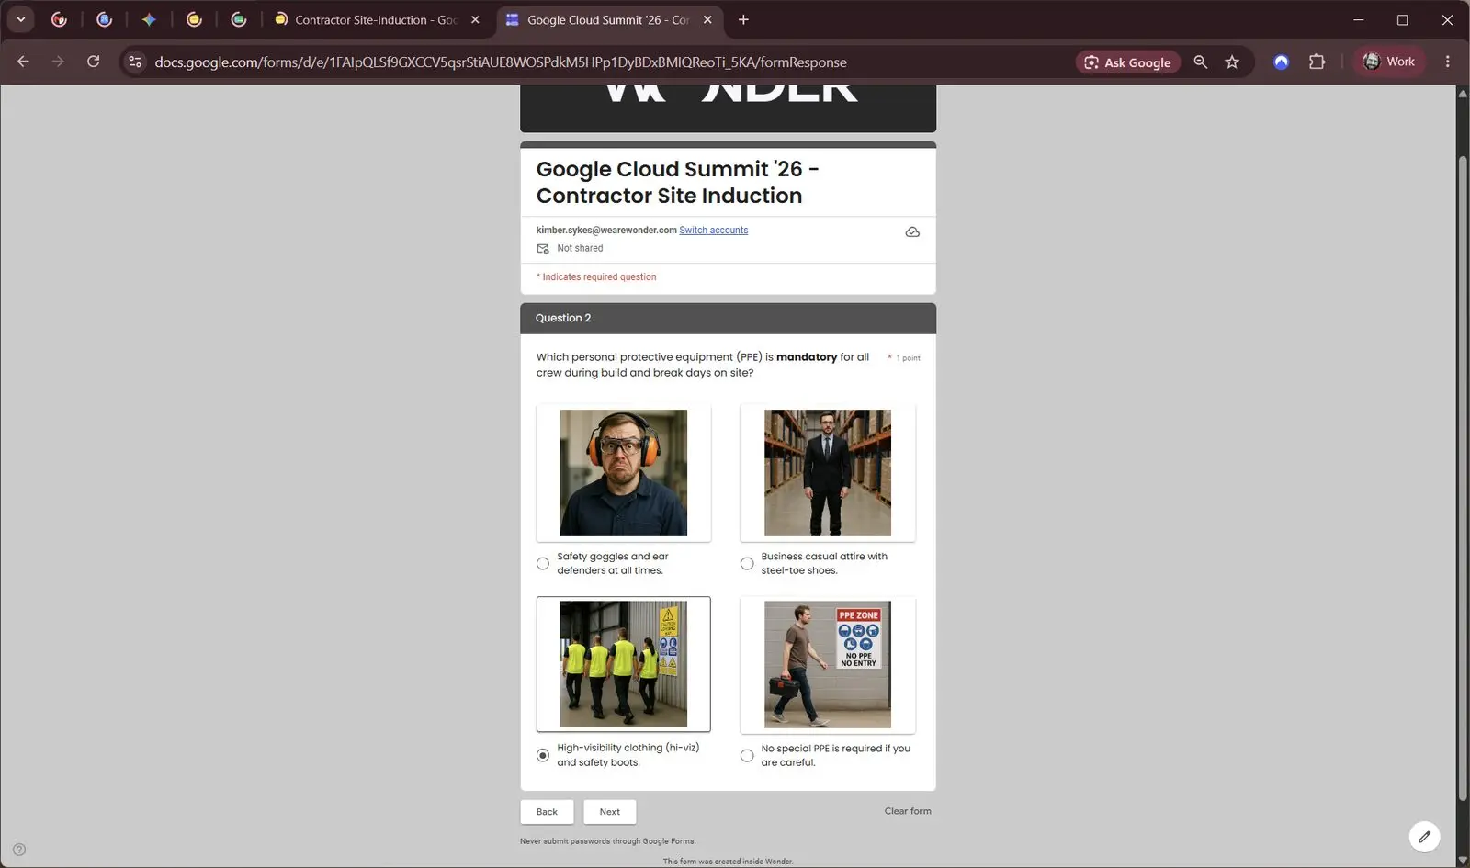Screen dimensions: 1470x868
Task: Click the blue circular extension icon
Action: (x=1281, y=62)
